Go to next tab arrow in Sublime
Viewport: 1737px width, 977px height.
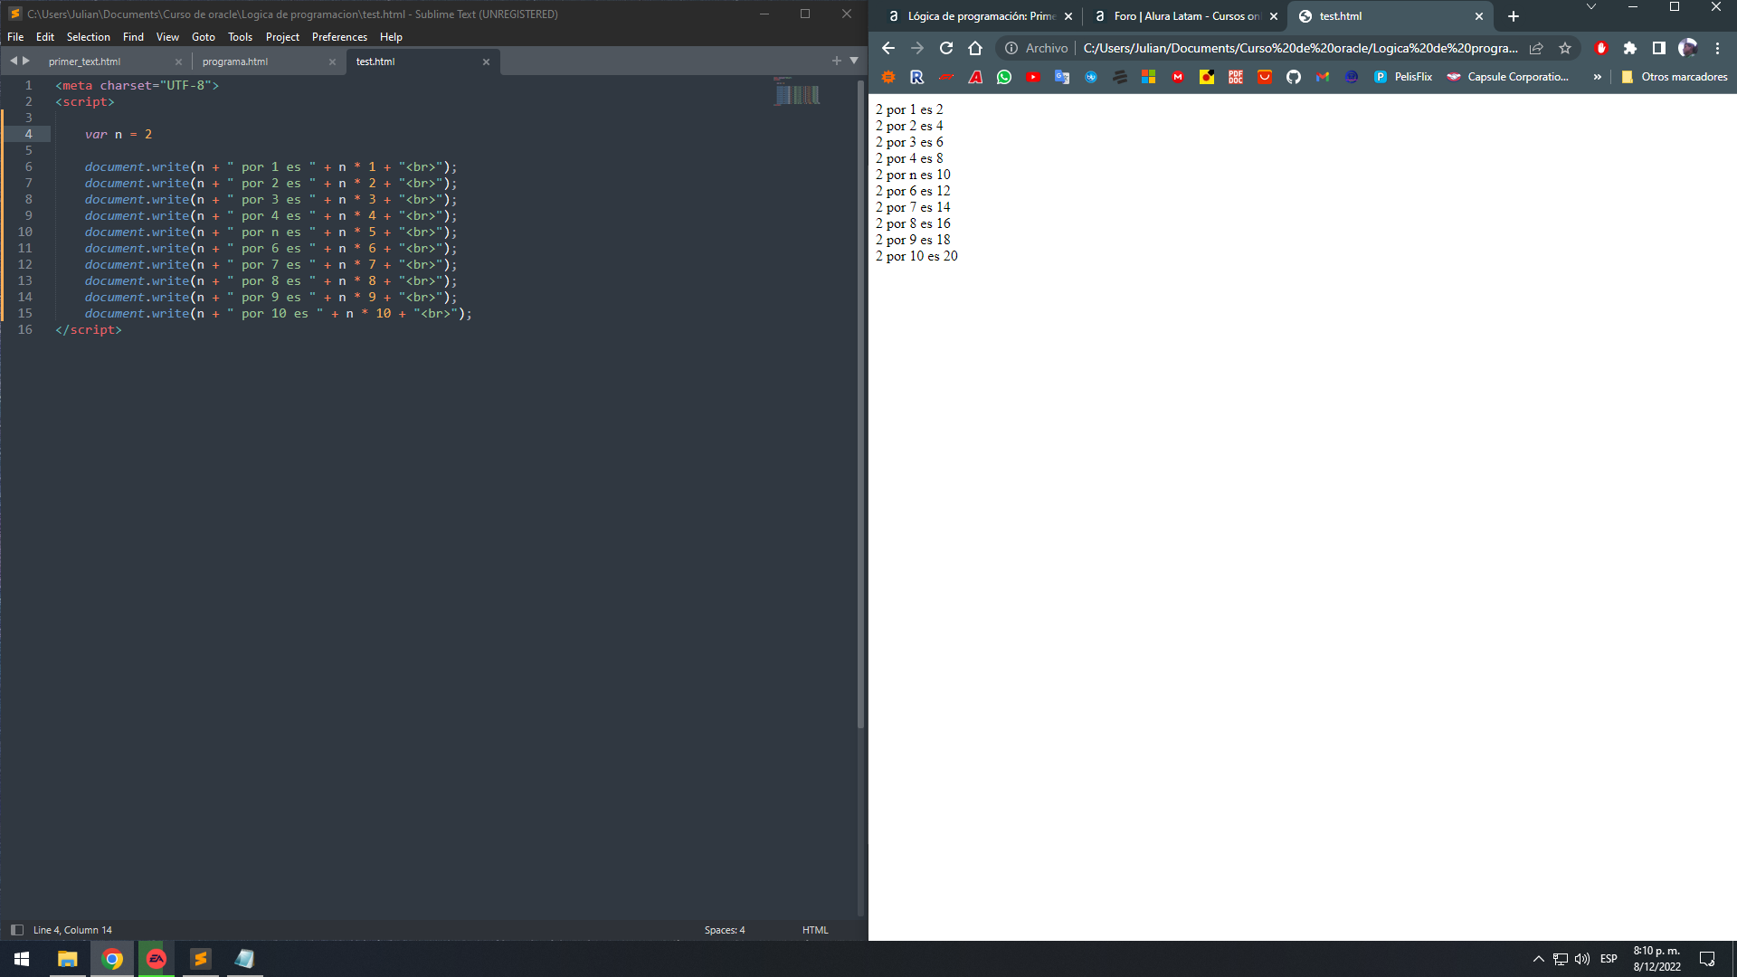coord(26,61)
